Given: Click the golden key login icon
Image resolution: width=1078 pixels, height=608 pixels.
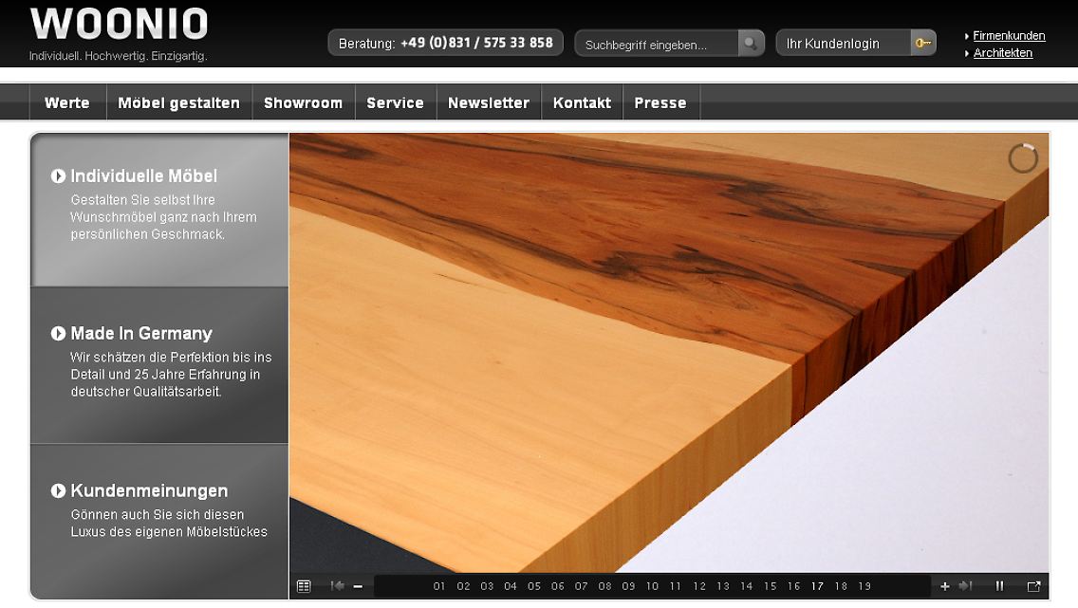Looking at the screenshot, I should [x=922, y=44].
